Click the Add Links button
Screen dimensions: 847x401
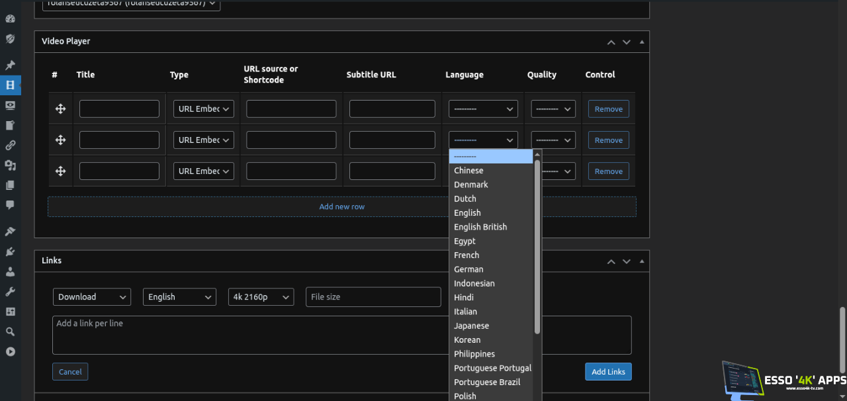607,372
